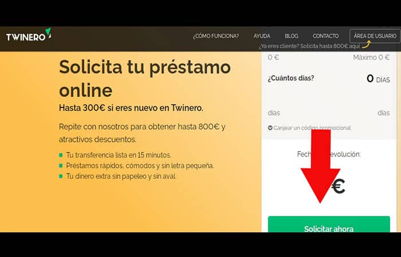
Task: Click 'Hasta 300€ si eres nuevo en Twinero.'
Action: click(131, 108)
